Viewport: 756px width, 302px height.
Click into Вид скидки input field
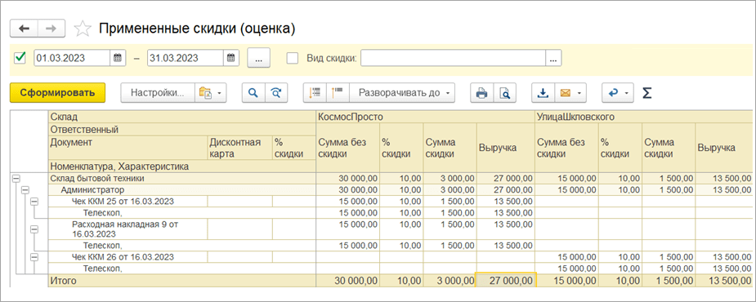click(x=454, y=58)
